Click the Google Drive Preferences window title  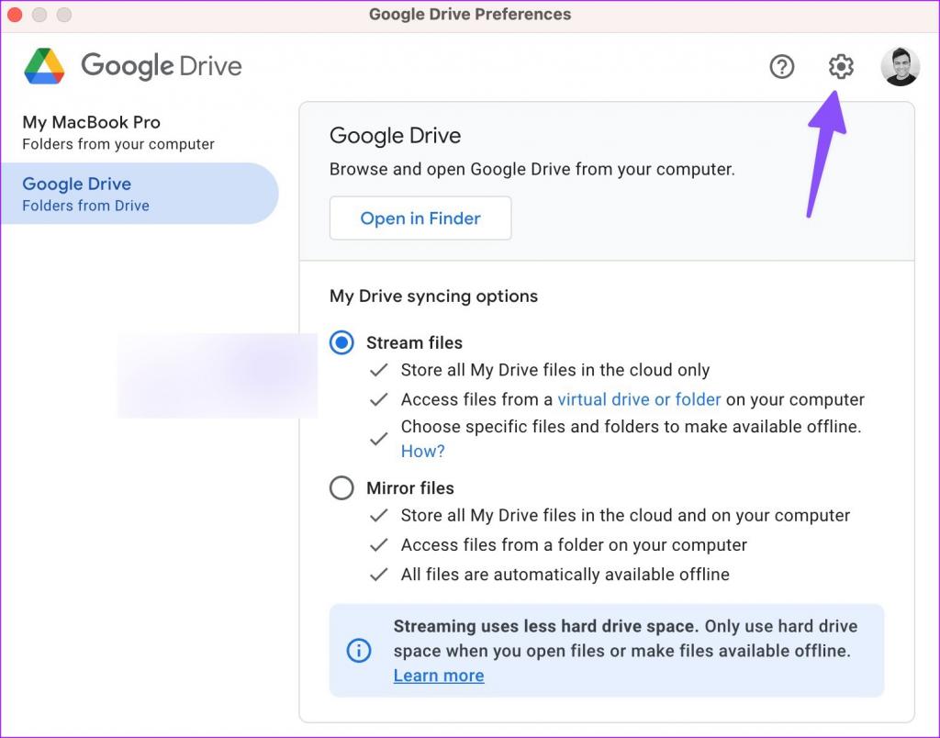tap(470, 15)
